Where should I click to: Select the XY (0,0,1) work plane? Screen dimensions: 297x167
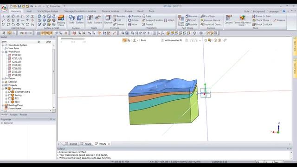coord(17,55)
